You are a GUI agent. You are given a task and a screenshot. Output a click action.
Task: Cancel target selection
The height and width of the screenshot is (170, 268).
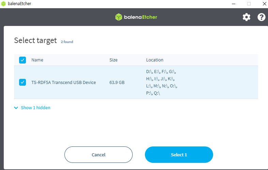click(x=99, y=155)
